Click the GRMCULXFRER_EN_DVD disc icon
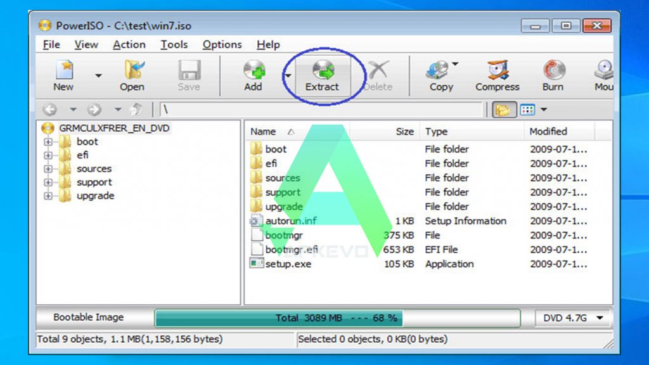Screen dimensions: 649x365 (48, 128)
